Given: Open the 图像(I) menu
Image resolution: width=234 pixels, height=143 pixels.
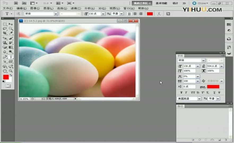Looking at the screenshot, I should (x=35, y=8).
